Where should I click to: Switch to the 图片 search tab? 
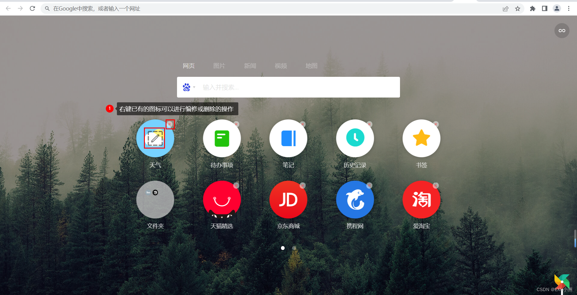tap(219, 66)
